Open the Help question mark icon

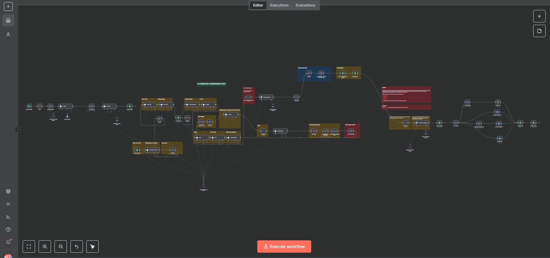(x=8, y=229)
